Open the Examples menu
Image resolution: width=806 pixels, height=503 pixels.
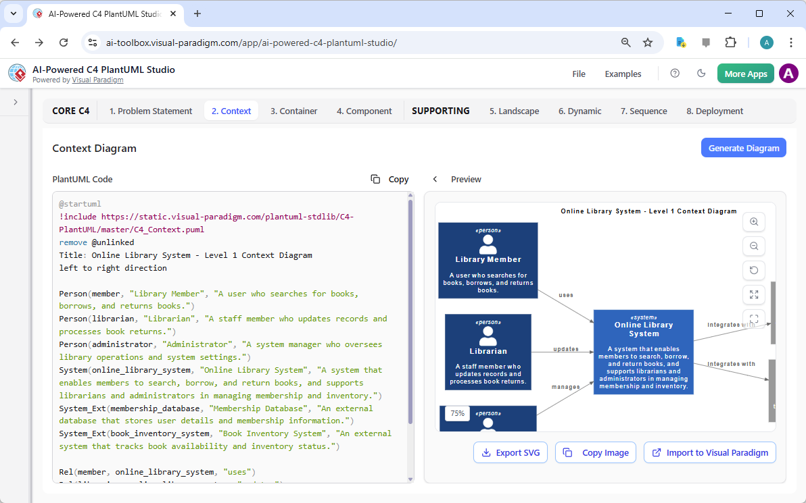click(x=622, y=74)
